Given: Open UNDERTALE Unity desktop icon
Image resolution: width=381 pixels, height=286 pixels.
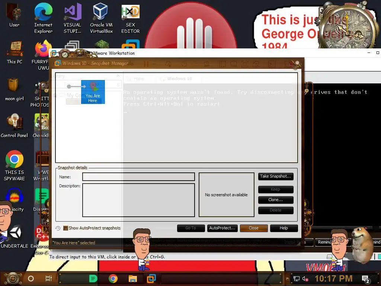Looking at the screenshot, I should click(15, 237).
